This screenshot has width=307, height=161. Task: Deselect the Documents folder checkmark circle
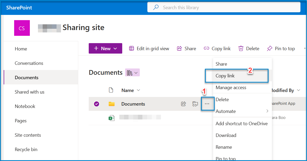pos(97,104)
